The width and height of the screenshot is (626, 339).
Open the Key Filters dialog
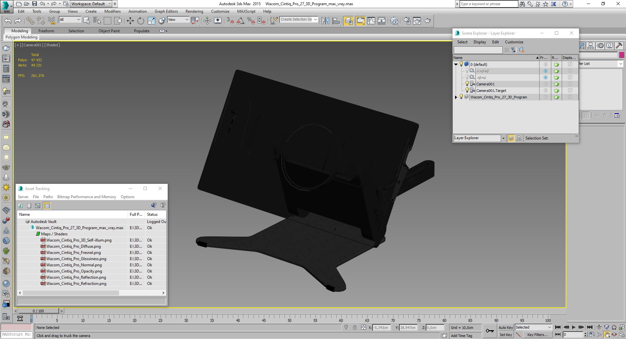(537, 335)
